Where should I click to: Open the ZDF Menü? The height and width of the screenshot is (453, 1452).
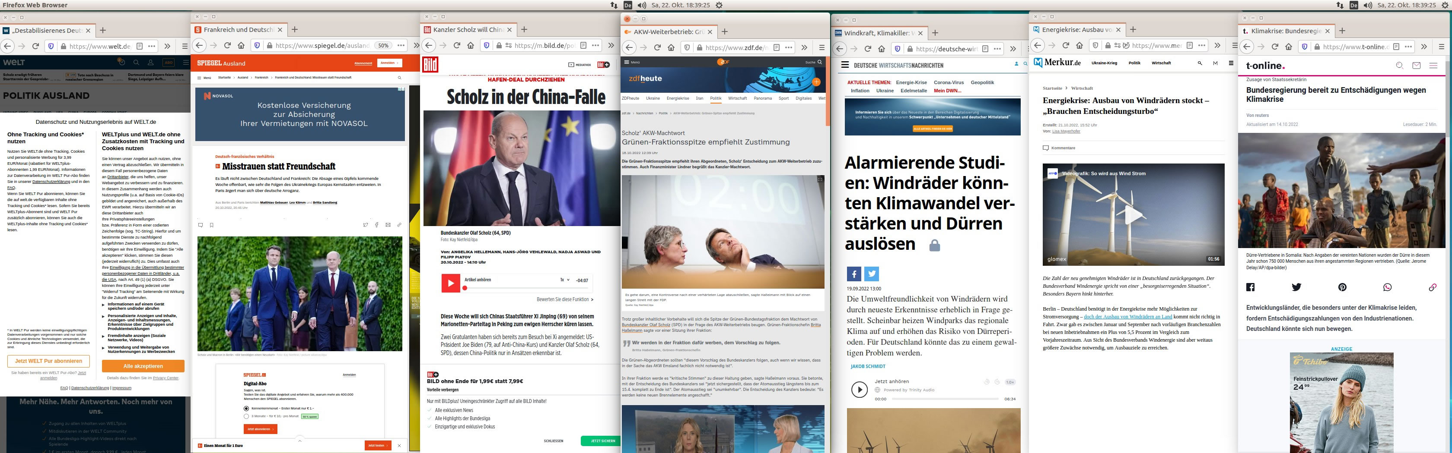(x=632, y=62)
